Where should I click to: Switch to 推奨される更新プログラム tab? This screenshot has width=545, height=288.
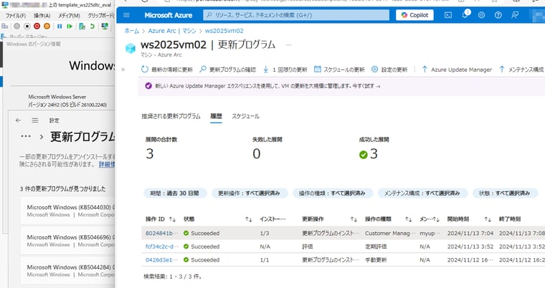point(171,116)
